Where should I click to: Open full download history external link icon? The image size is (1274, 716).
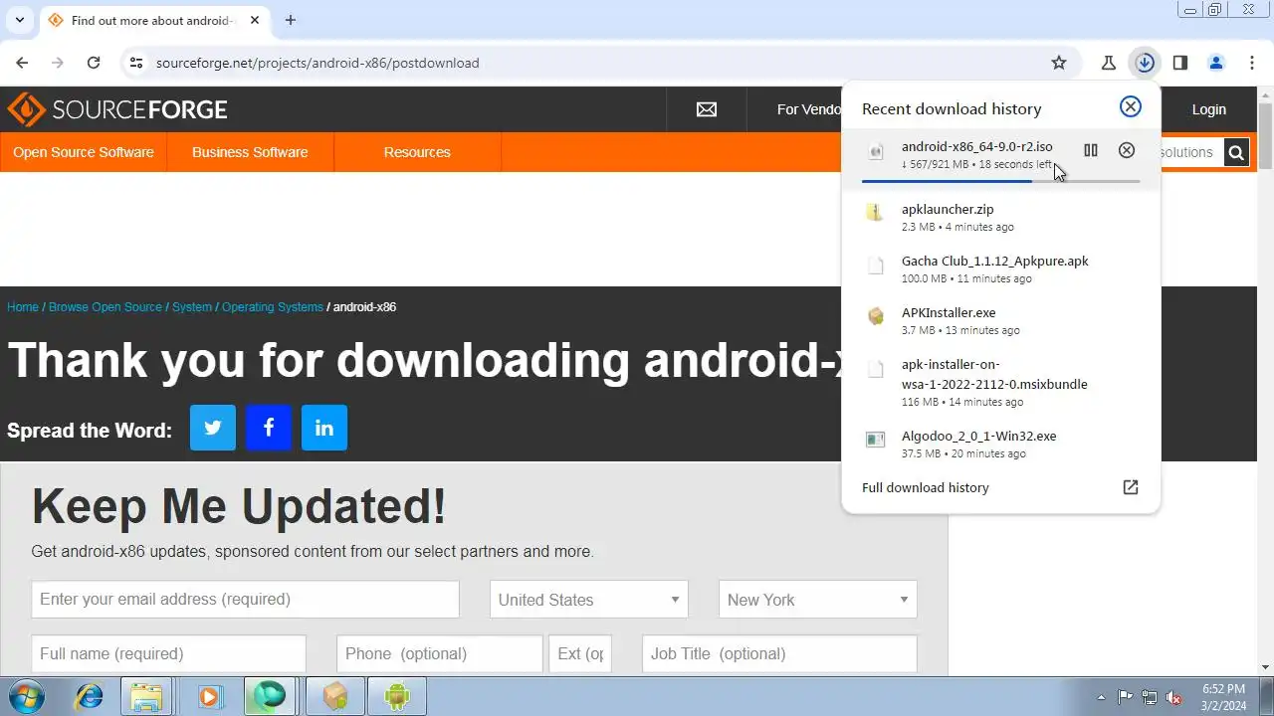click(1131, 487)
